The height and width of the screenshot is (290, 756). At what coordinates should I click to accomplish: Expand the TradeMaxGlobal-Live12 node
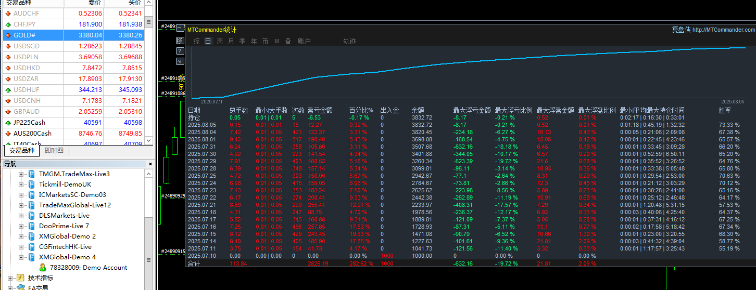point(21,205)
